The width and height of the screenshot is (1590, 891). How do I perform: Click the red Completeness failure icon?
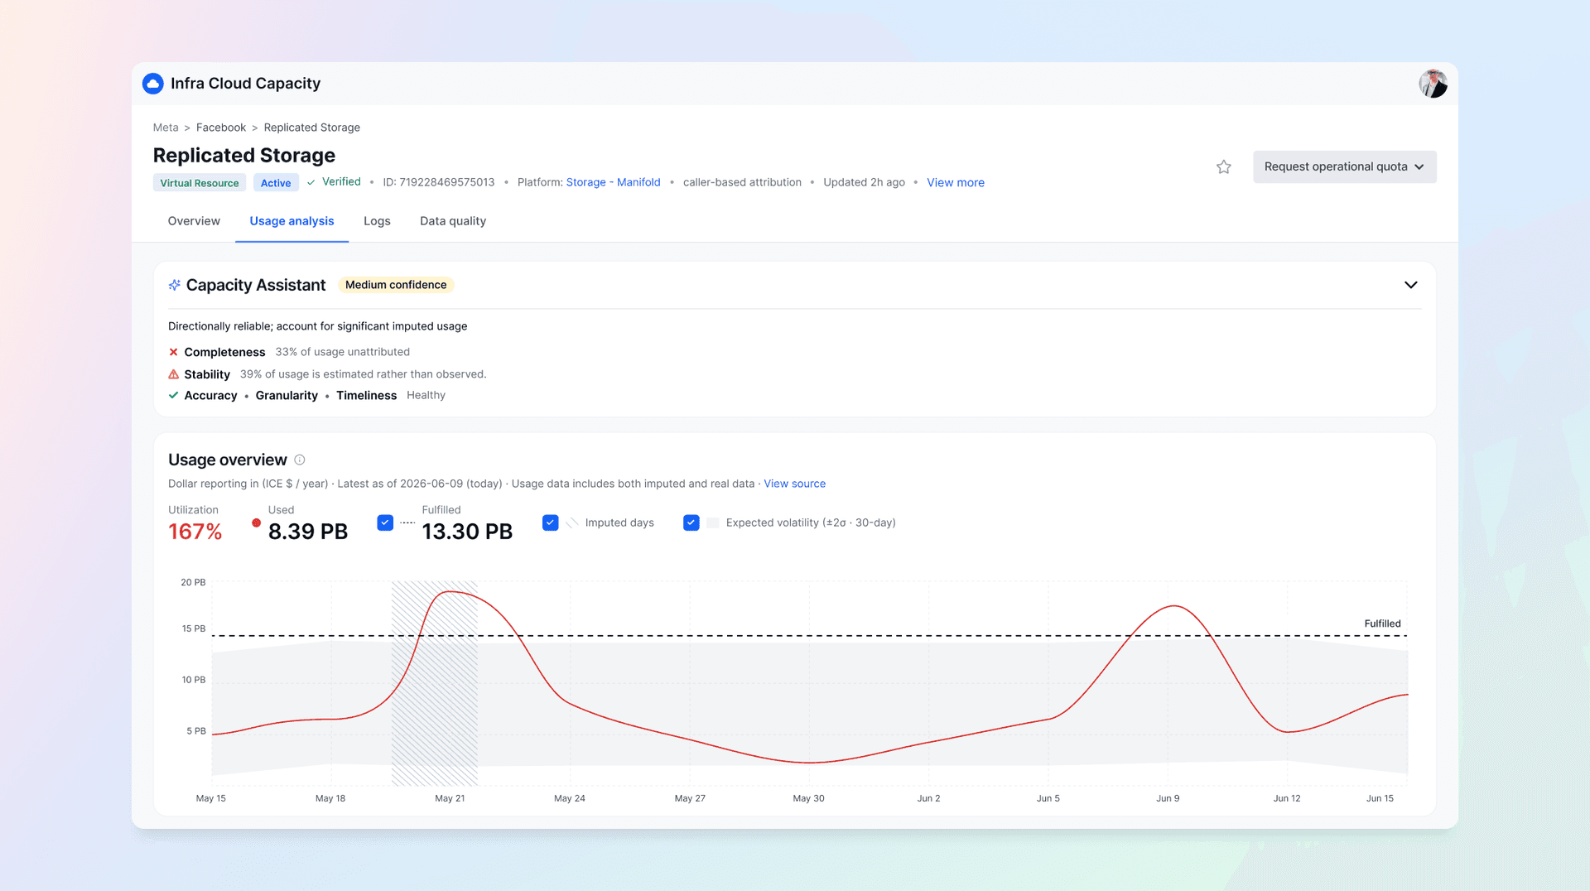(173, 352)
